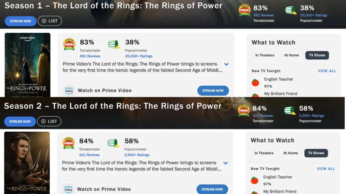Screen dimensions: 346x194
Task: Click Certified Fresh badge beside 84% in Season 2 card
Action: click(69, 144)
